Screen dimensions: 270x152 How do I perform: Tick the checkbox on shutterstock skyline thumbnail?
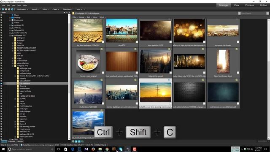pos(103,103)
